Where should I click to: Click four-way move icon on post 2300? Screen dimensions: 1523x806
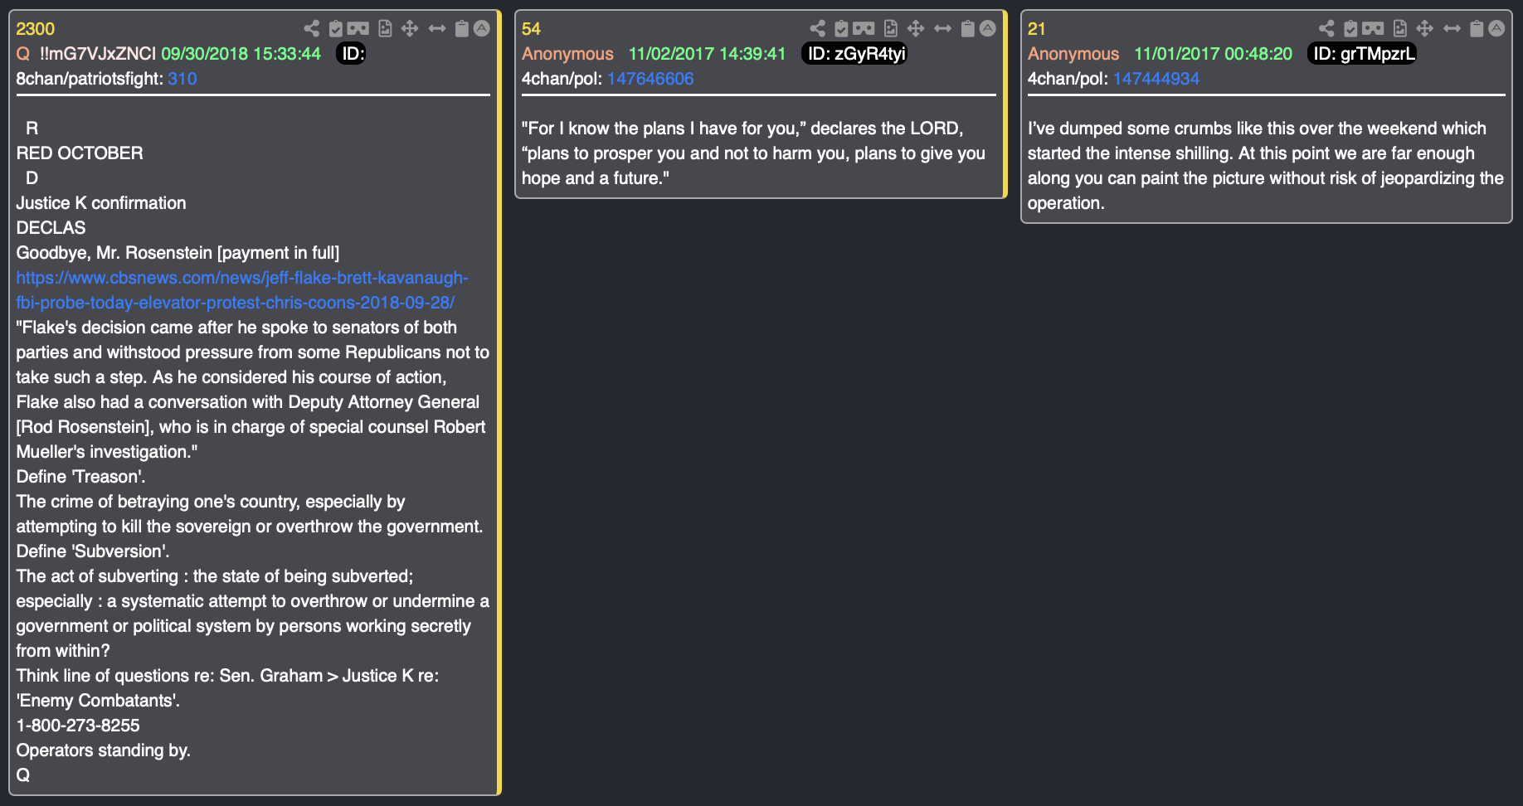tap(410, 29)
